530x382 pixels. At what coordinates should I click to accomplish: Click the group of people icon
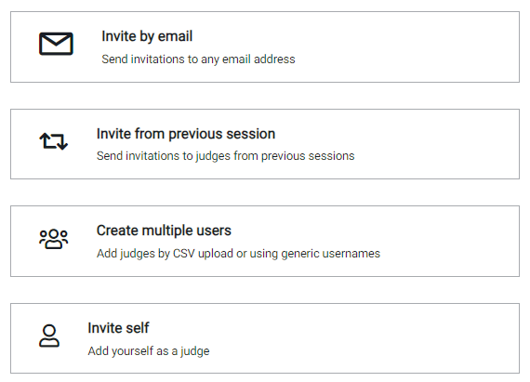(x=53, y=239)
